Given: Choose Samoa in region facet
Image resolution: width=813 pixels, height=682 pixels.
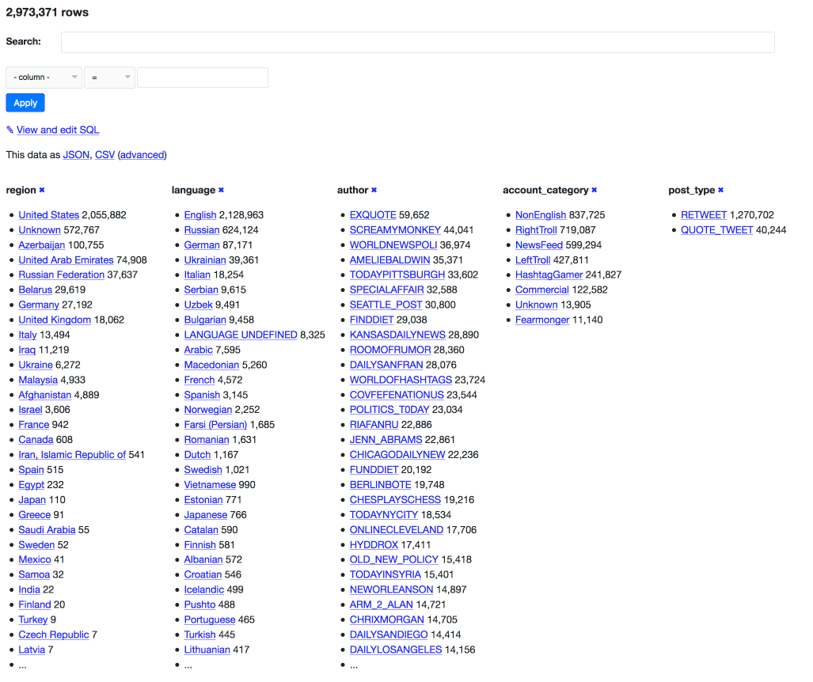Looking at the screenshot, I should tap(34, 574).
